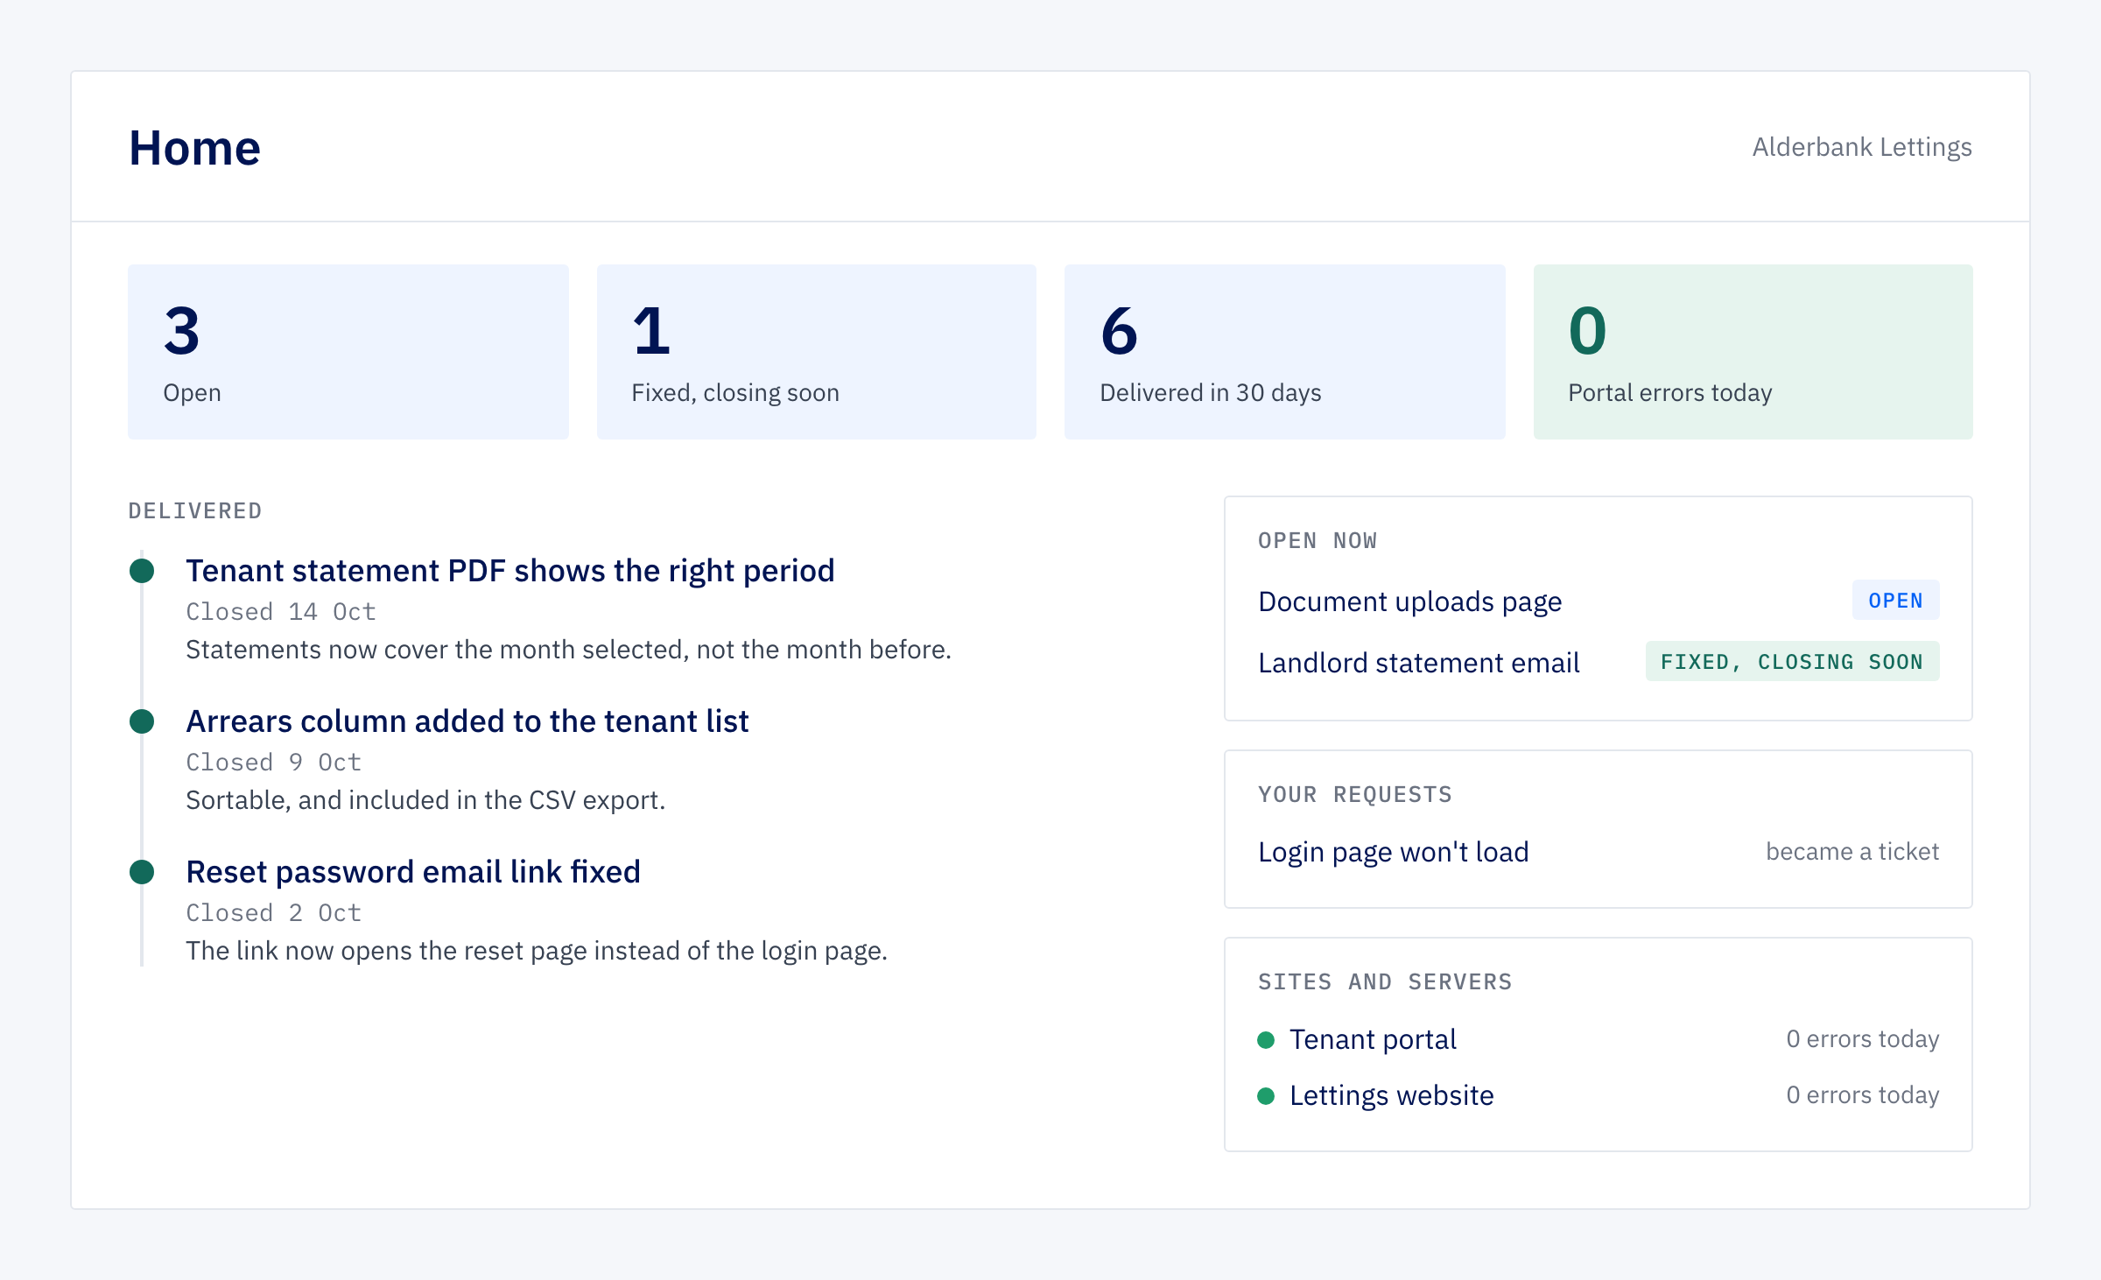Click 'became a ticket' status text
This screenshot has width=2101, height=1280.
pyautogui.click(x=1852, y=852)
